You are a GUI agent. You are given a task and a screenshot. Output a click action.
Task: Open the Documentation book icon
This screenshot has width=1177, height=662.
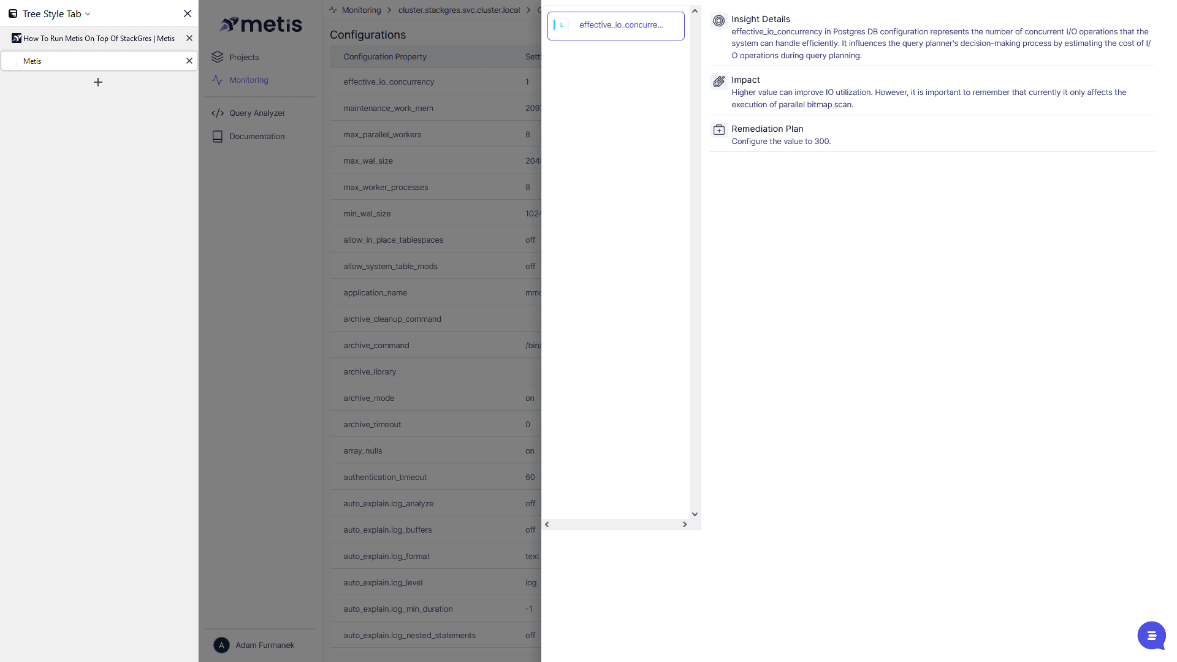point(218,137)
